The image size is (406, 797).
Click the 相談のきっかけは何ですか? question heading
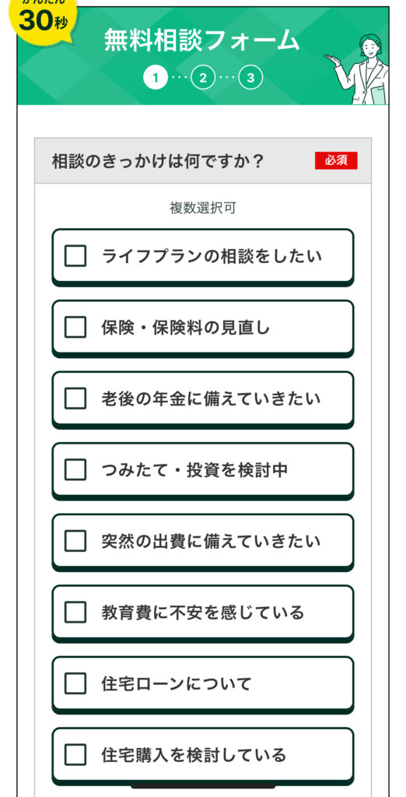[x=158, y=161]
